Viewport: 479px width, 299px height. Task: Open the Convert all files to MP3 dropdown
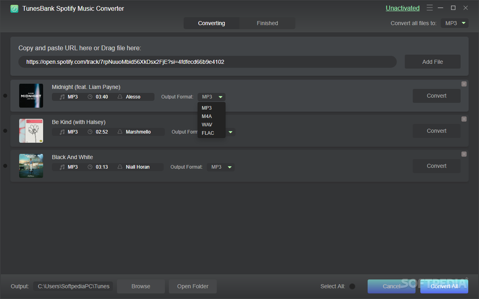click(454, 23)
